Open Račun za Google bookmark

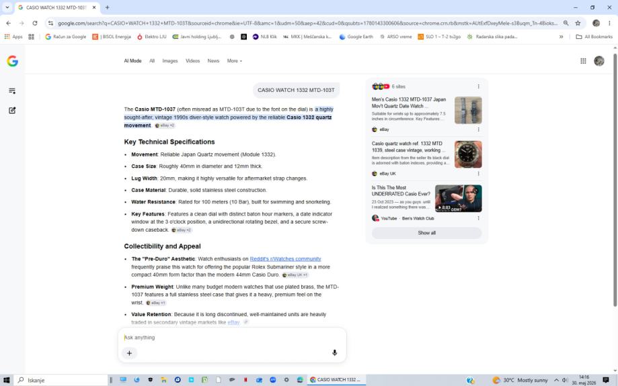(x=65, y=37)
